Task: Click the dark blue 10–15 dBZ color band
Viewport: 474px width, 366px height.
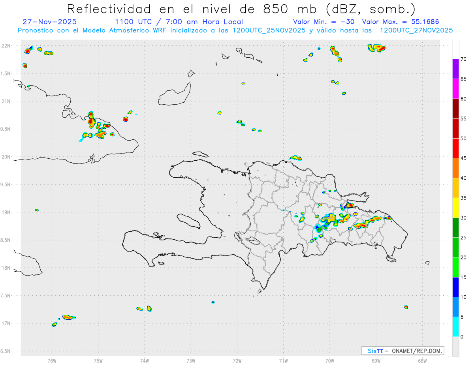Action: click(455, 287)
